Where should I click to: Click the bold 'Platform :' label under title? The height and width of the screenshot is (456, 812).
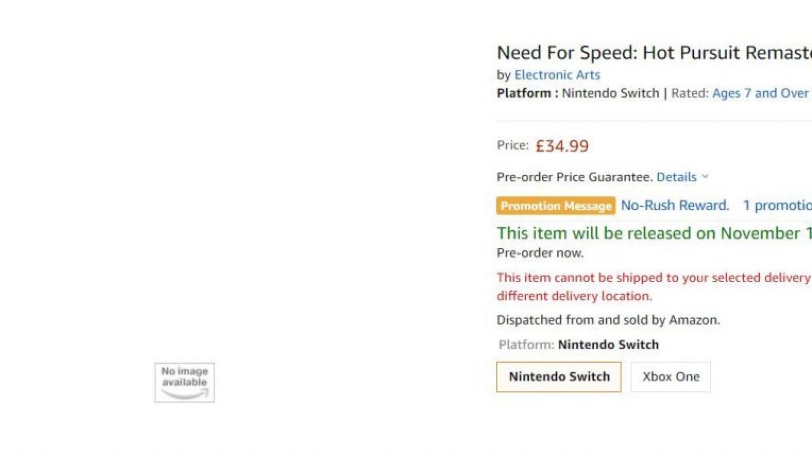527,93
